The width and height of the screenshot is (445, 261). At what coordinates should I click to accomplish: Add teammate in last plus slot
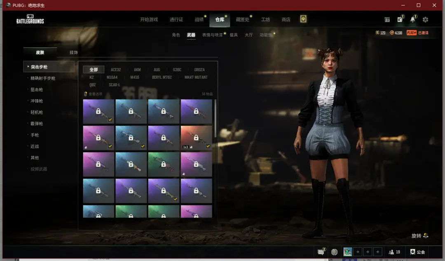coord(377,252)
